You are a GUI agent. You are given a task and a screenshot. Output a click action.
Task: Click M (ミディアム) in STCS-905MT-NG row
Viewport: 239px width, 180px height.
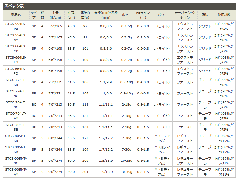162,161
